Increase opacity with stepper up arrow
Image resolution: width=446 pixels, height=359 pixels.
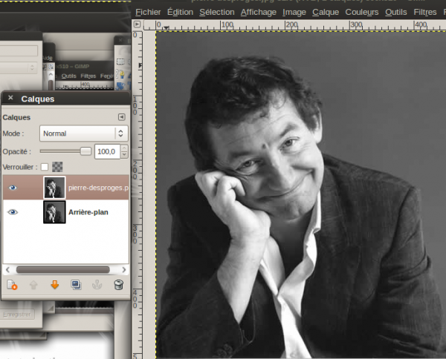(124, 148)
